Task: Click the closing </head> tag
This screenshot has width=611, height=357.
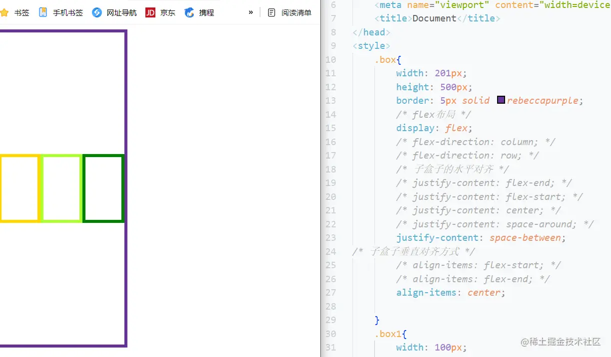Action: point(371,32)
